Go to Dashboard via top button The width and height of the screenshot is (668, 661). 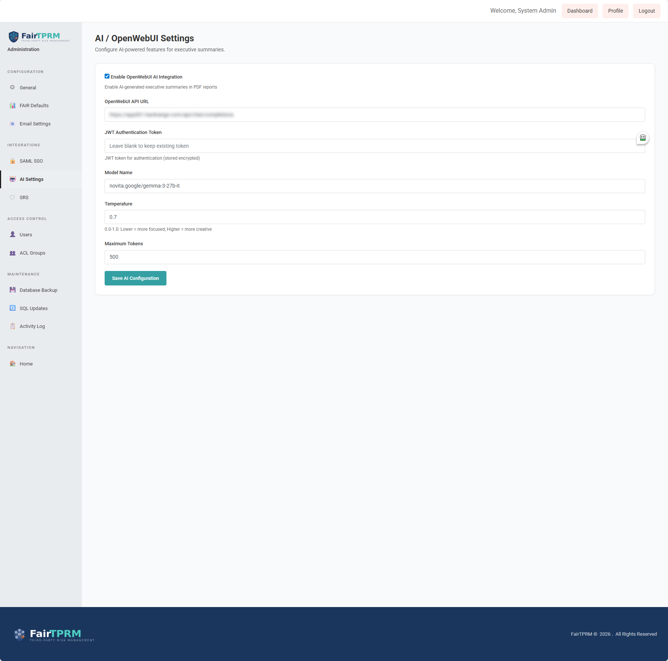point(579,11)
